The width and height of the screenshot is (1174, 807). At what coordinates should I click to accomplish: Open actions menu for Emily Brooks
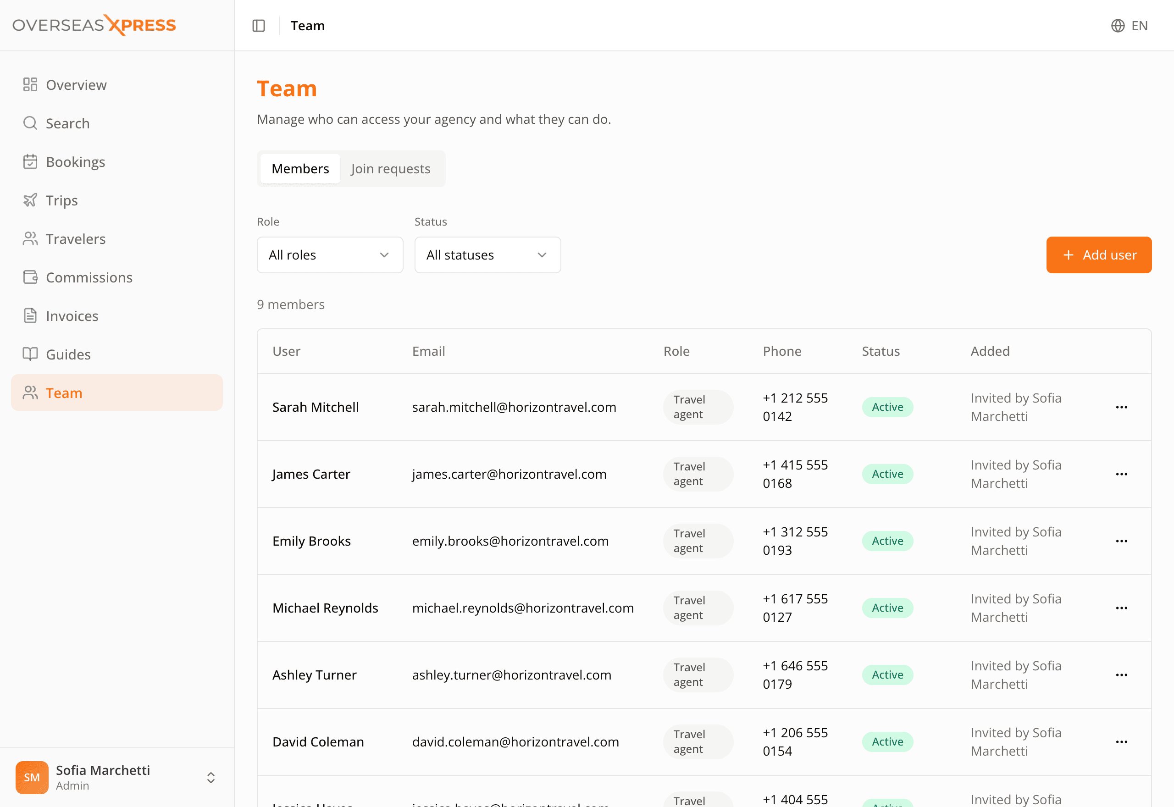point(1121,541)
